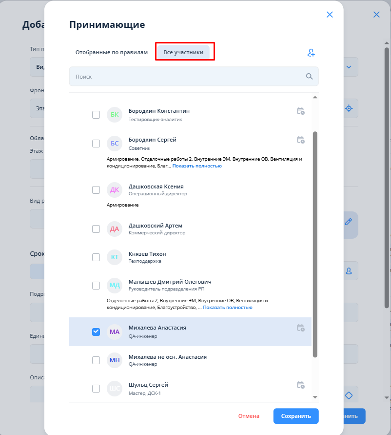Open calendar icon for Бородкин Сергей
391x435 pixels.
(301, 140)
